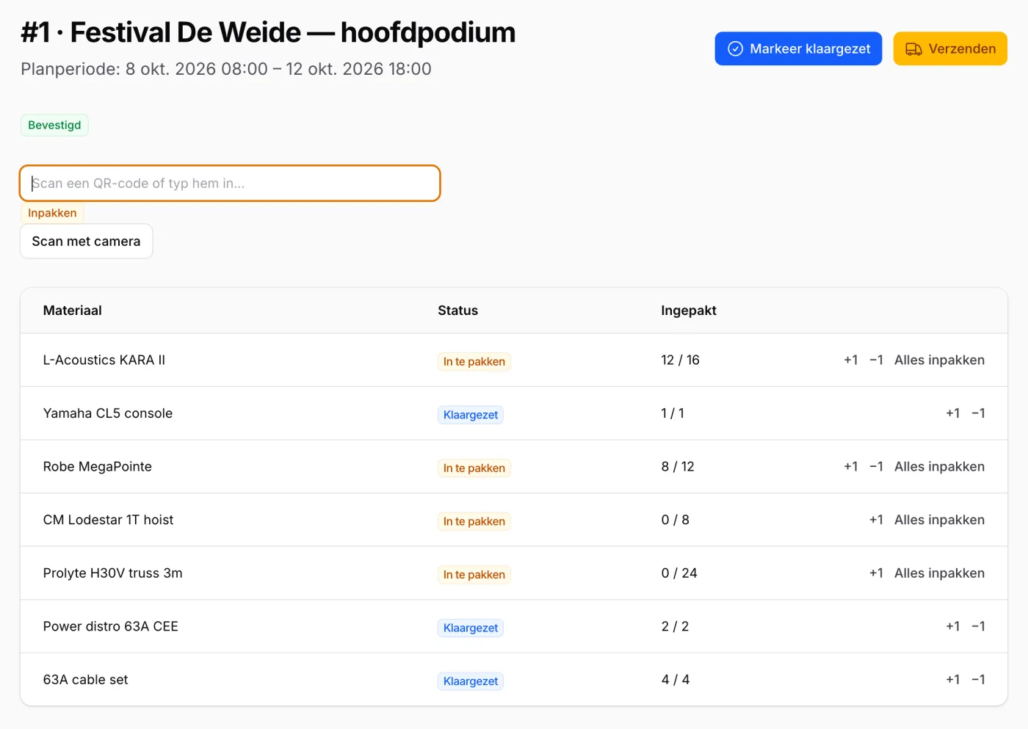Decrease L-Acoustics KARA II packed count by one
1028x729 pixels.
tap(876, 360)
